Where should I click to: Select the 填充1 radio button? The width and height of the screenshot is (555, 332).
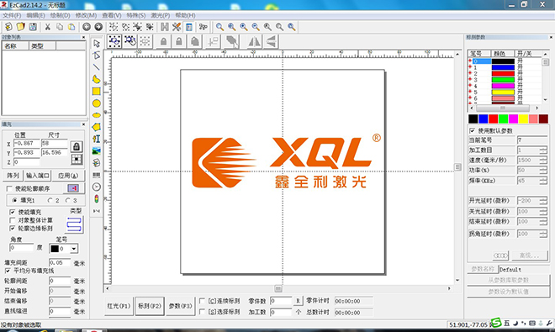pos(14,200)
